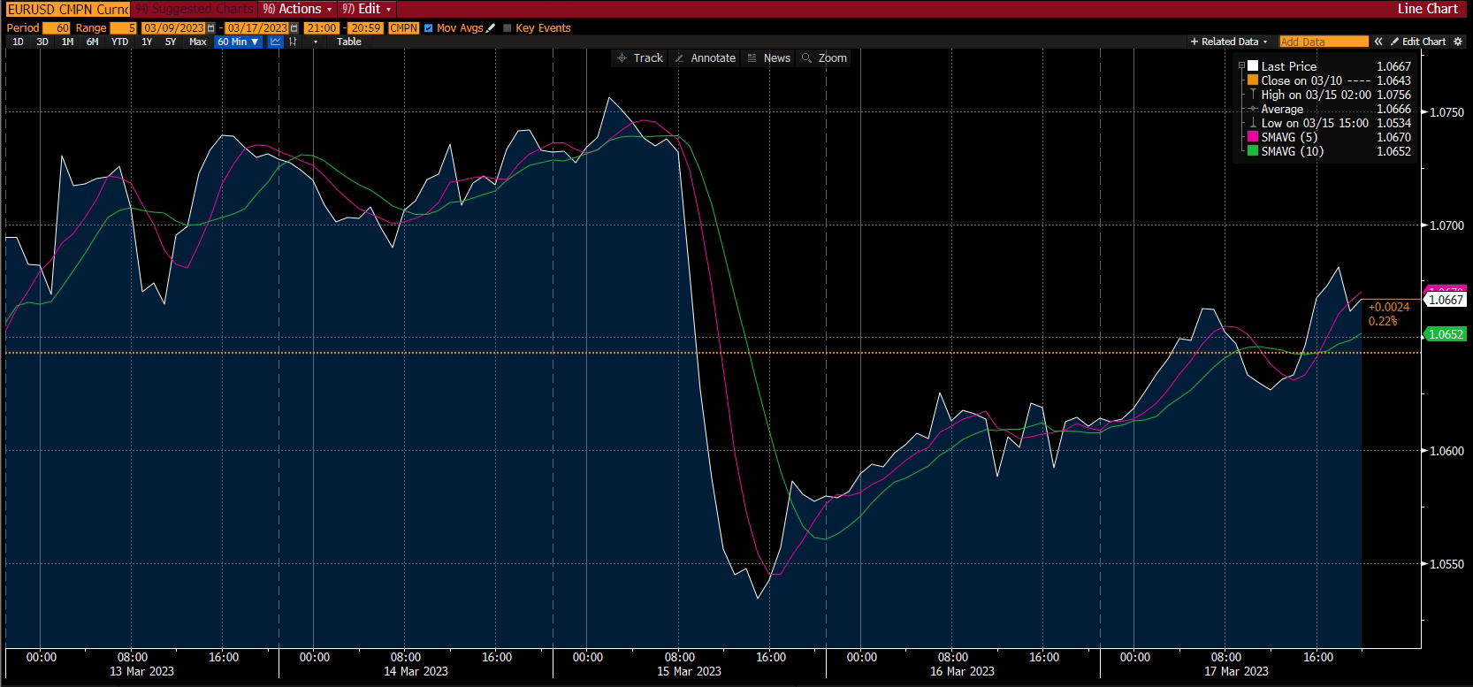The height and width of the screenshot is (687, 1473).
Task: Open the Edit menu
Action: [366, 9]
